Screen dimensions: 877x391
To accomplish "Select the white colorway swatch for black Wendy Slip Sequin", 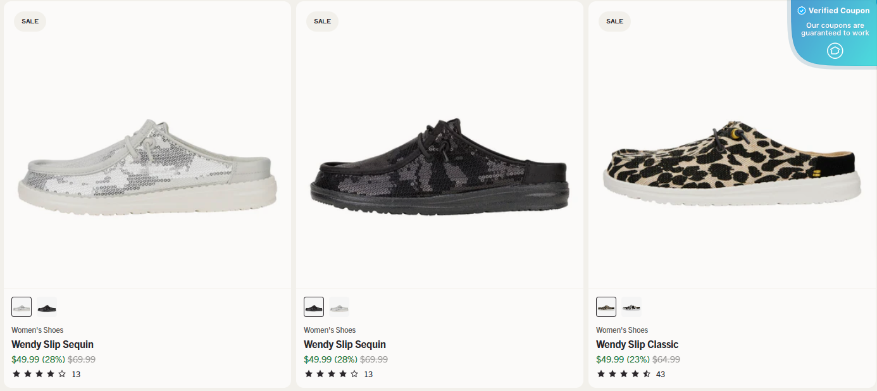I will [339, 306].
